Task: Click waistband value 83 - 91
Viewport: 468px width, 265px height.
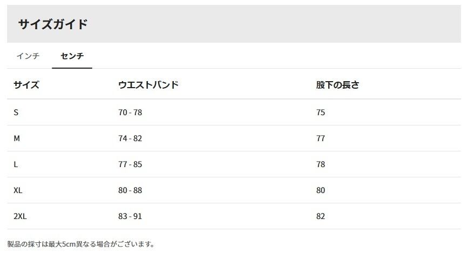Action: pos(130,216)
